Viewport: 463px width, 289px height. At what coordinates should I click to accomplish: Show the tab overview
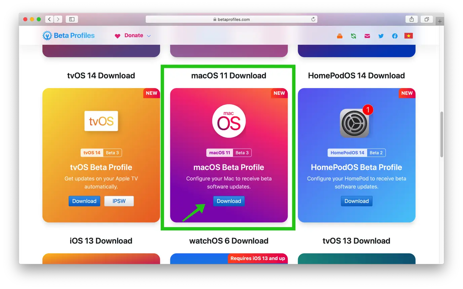[426, 19]
